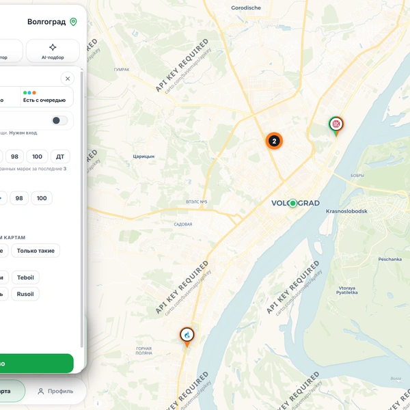
Task: Toggle the dark switch in the filter panel
Action: pyautogui.click(x=59, y=120)
